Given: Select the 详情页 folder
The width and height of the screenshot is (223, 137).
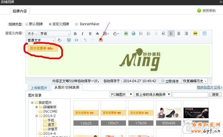Looking at the screenshot, I should click(x=52, y=129).
